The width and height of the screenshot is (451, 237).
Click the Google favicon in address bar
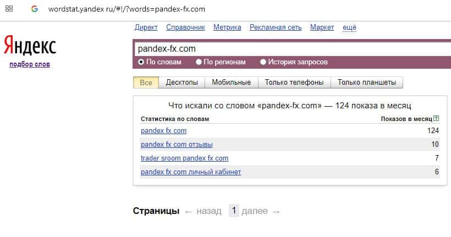tap(35, 10)
